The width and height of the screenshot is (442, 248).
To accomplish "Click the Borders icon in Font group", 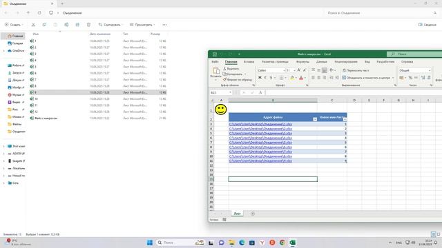I will (x=281, y=78).
